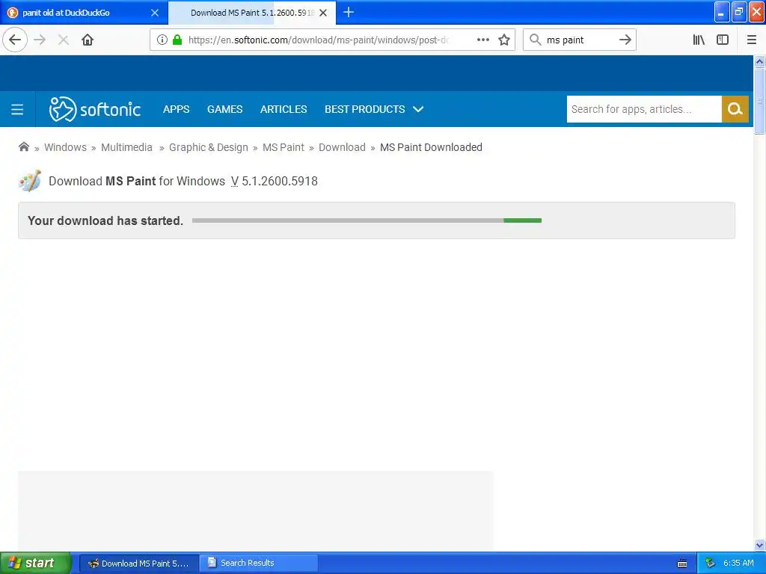
Task: Click the page scrollbar down arrow
Action: click(x=759, y=545)
